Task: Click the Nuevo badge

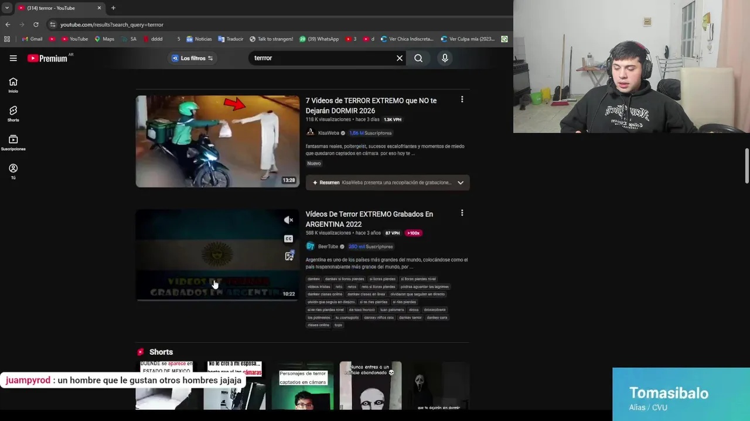Action: (314, 164)
